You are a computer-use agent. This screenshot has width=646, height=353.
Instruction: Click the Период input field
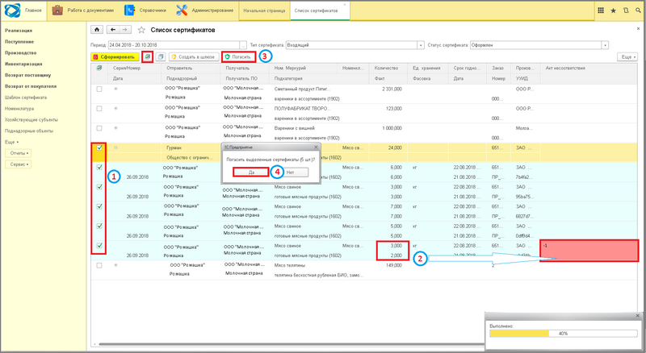[x=174, y=45]
